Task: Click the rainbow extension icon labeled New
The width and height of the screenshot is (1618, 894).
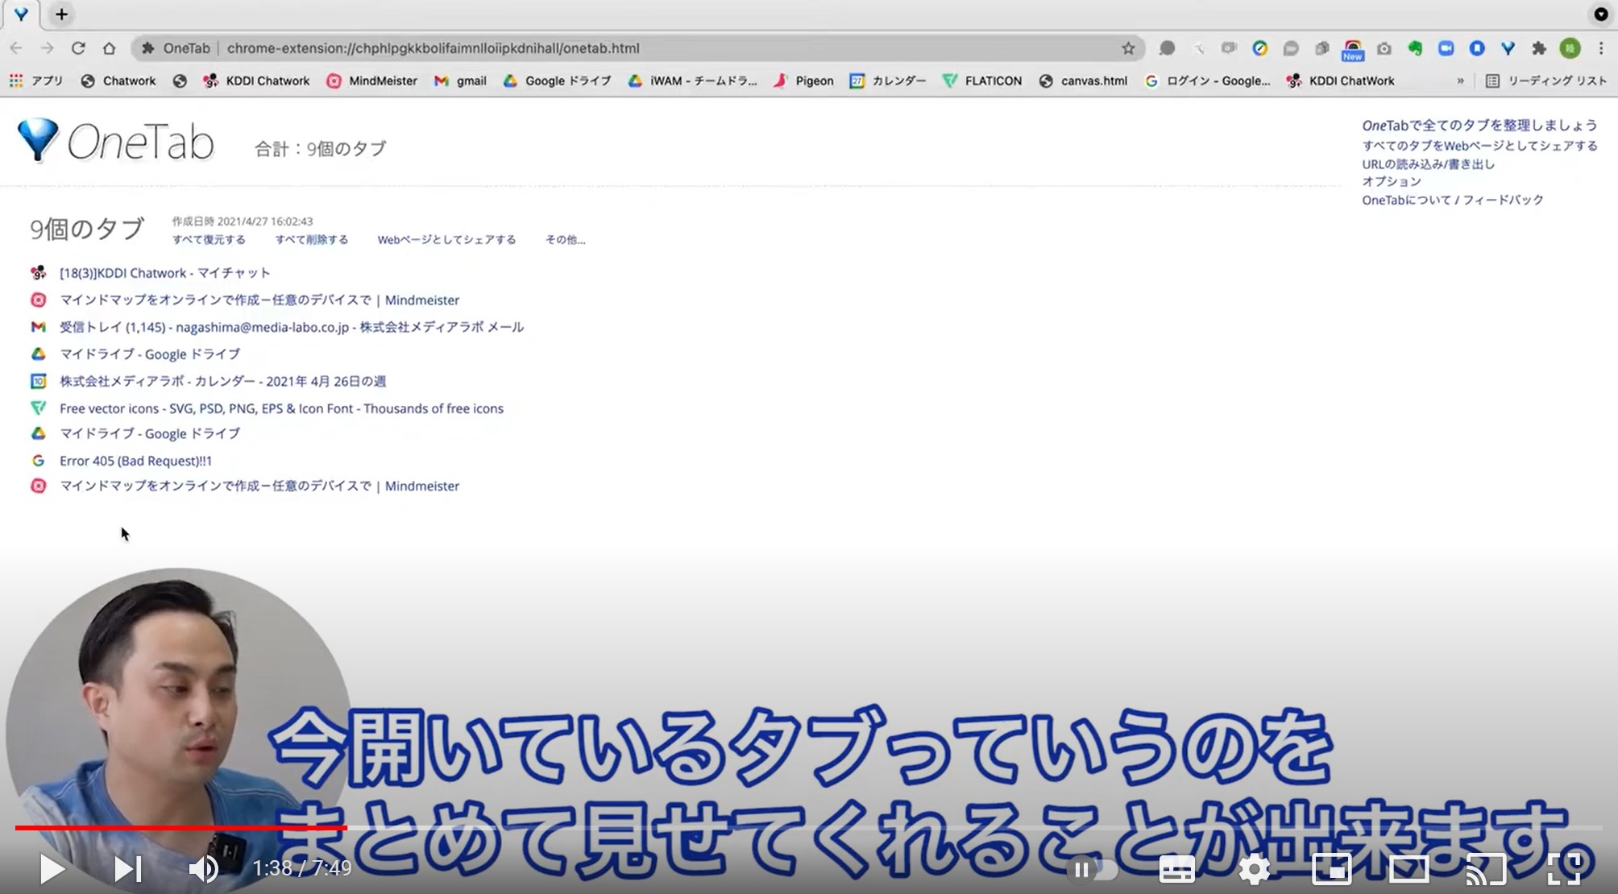Action: (x=1353, y=50)
